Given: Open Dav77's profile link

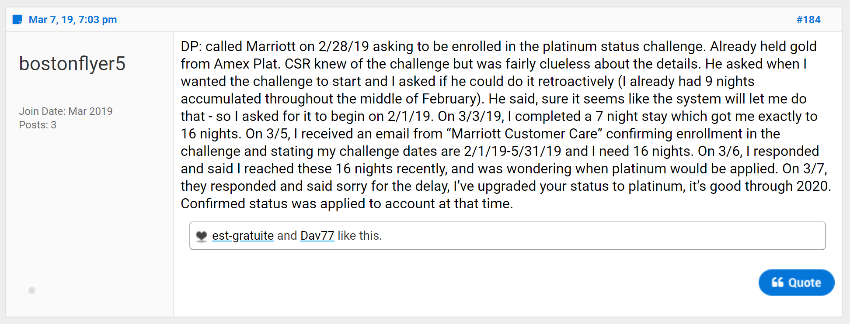Looking at the screenshot, I should click(x=317, y=236).
